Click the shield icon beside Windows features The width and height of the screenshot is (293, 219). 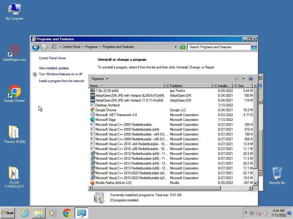point(35,74)
